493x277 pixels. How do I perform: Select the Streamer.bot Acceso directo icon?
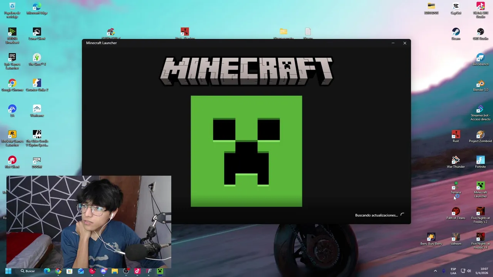tap(480, 113)
